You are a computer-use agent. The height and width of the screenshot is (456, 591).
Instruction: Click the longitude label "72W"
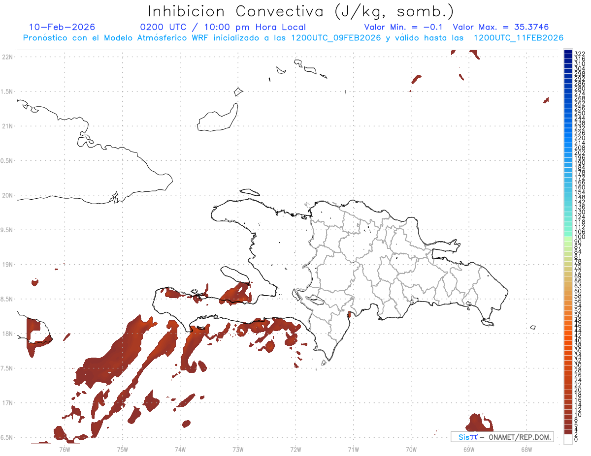click(x=295, y=449)
